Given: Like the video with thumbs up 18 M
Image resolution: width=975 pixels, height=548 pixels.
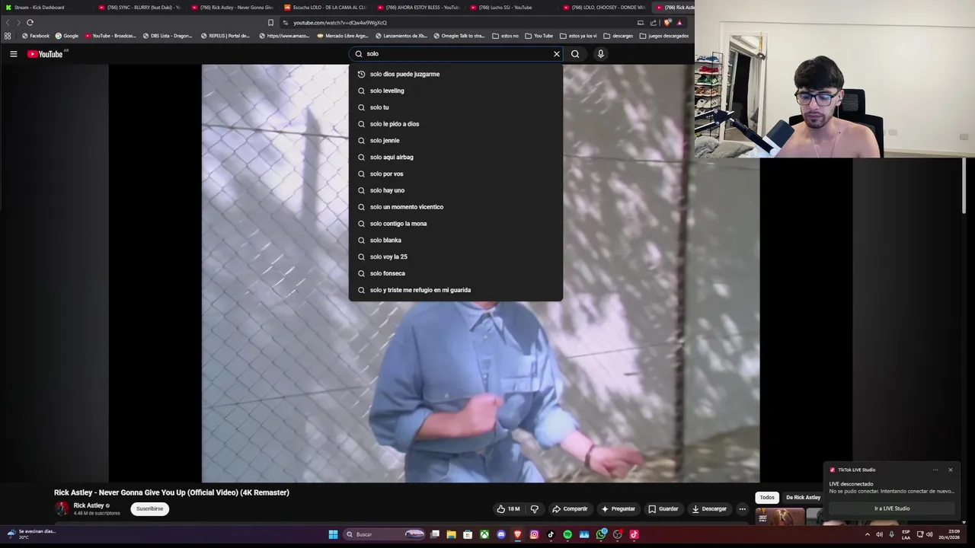Looking at the screenshot, I should click(508, 509).
